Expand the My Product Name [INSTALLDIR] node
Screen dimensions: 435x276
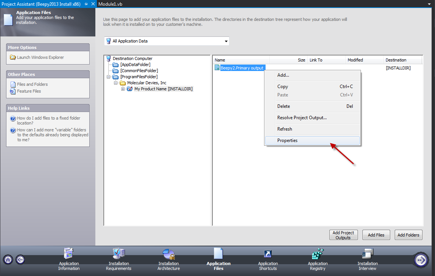coord(122,89)
